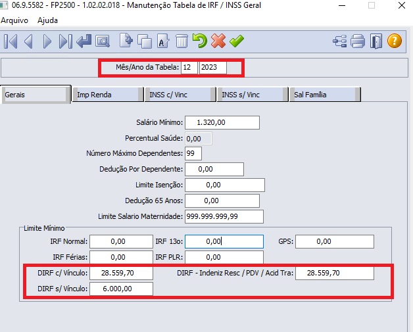Print using the printer icon

click(358, 41)
